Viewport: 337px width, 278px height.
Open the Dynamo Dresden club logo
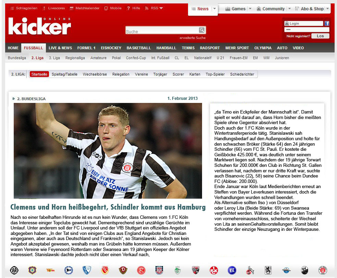[x=123, y=270]
